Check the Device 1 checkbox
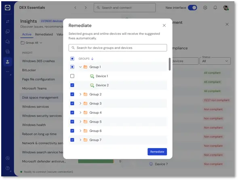Screen dimensions: 238x180 [x=72, y=76]
